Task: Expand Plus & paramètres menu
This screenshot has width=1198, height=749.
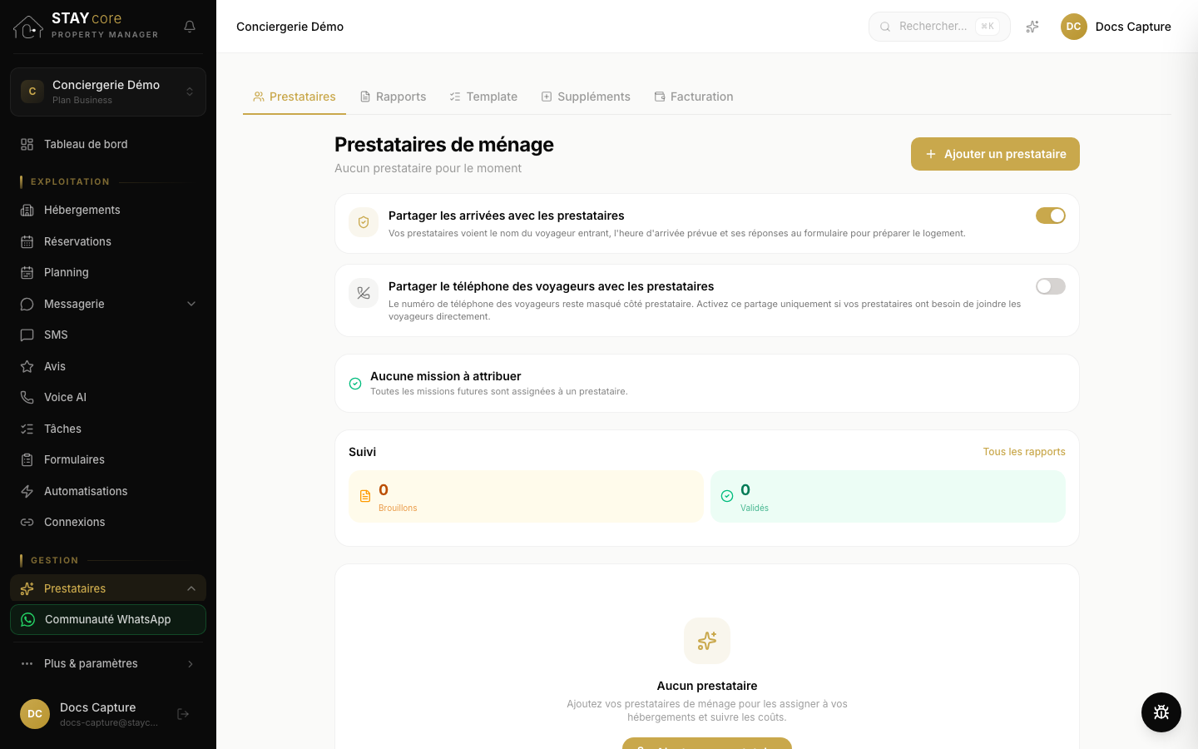Action: coord(108,663)
